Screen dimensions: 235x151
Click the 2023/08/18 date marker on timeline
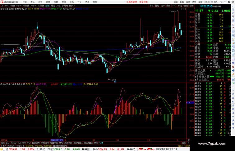pos(57,140)
